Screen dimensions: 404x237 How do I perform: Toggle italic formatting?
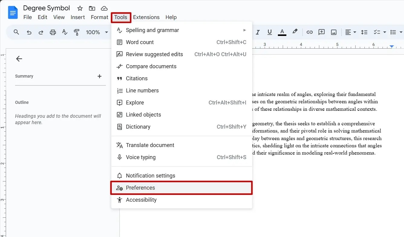coord(257,32)
